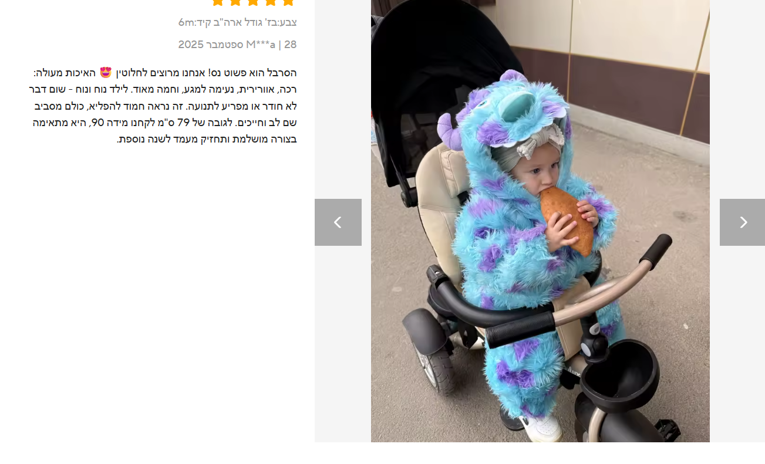Viewport: 765px width, 464px height.
Task: Go to the previous review photo
Action: pos(338,222)
